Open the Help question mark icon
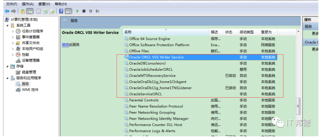Image resolution: width=321 pixels, height=137 pixels. tap(61, 11)
